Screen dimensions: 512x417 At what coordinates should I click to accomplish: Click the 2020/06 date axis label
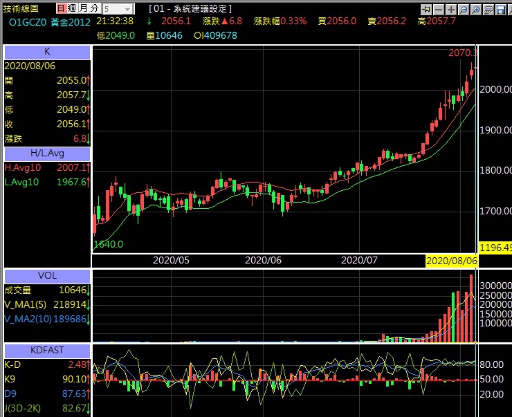[x=263, y=261]
